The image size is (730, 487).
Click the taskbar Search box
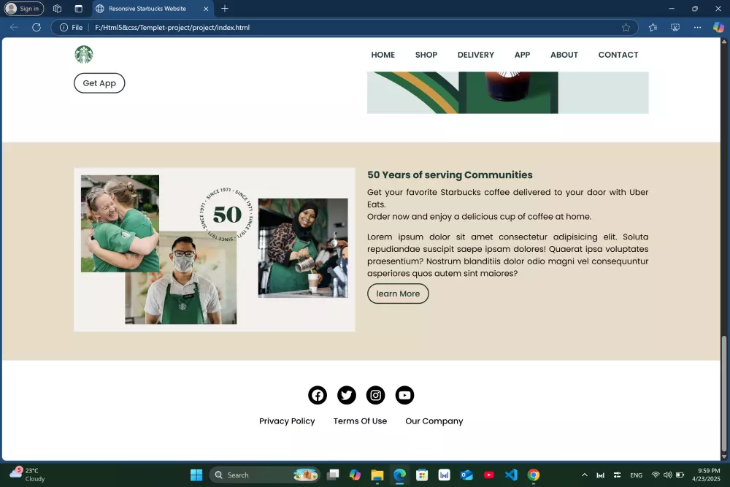tap(264, 475)
